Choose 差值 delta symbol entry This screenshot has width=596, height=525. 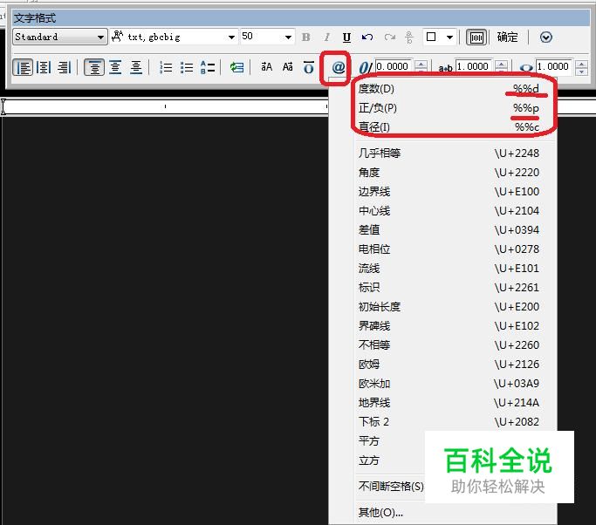(x=449, y=230)
